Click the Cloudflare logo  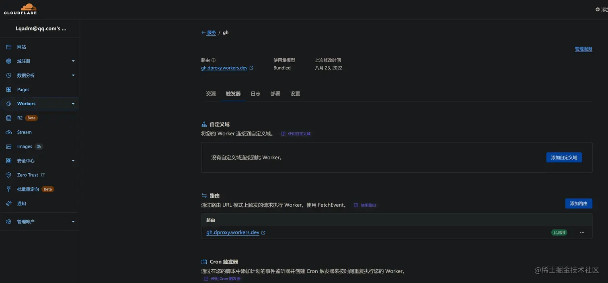tap(20, 8)
